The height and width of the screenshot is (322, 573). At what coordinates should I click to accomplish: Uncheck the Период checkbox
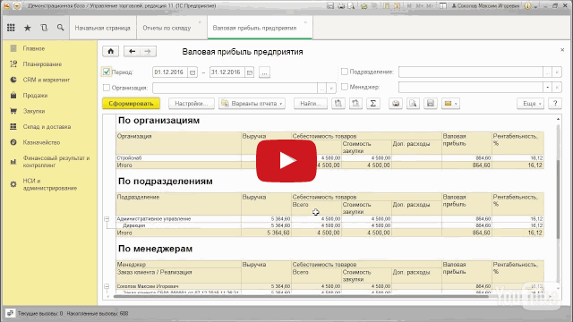107,72
